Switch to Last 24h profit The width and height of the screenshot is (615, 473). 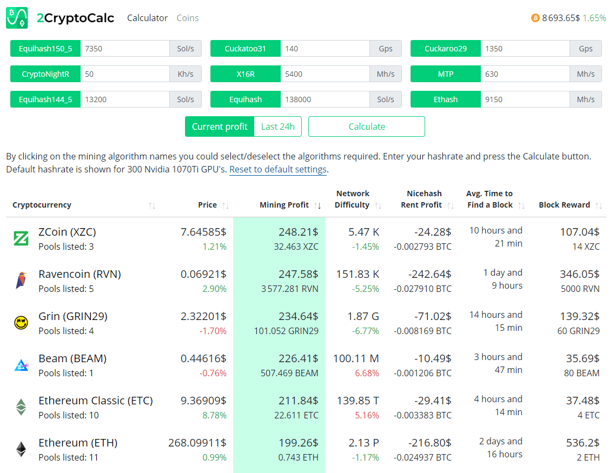277,126
